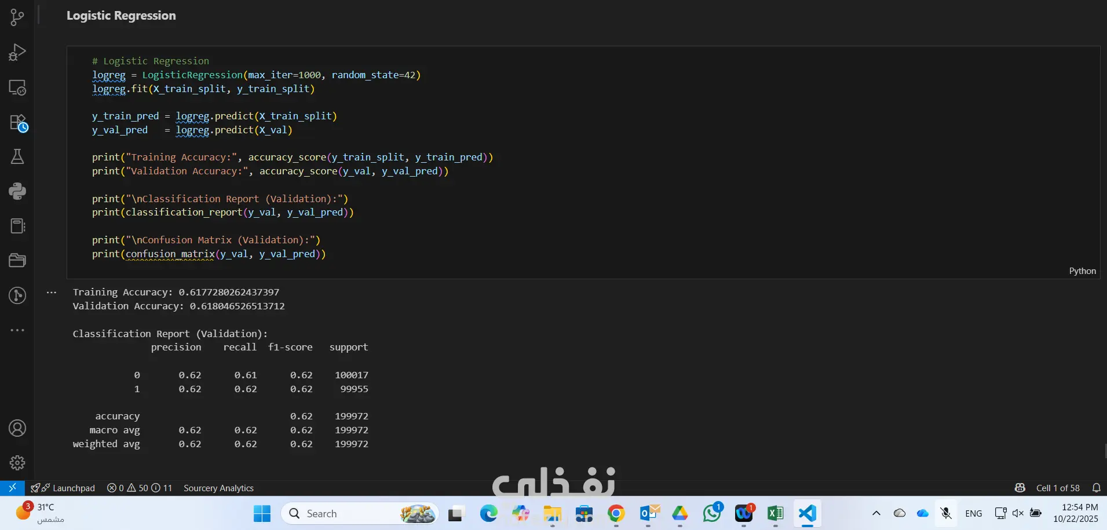Click the 'Cell 1 of 58' indicator
The height and width of the screenshot is (530, 1107).
tap(1058, 488)
